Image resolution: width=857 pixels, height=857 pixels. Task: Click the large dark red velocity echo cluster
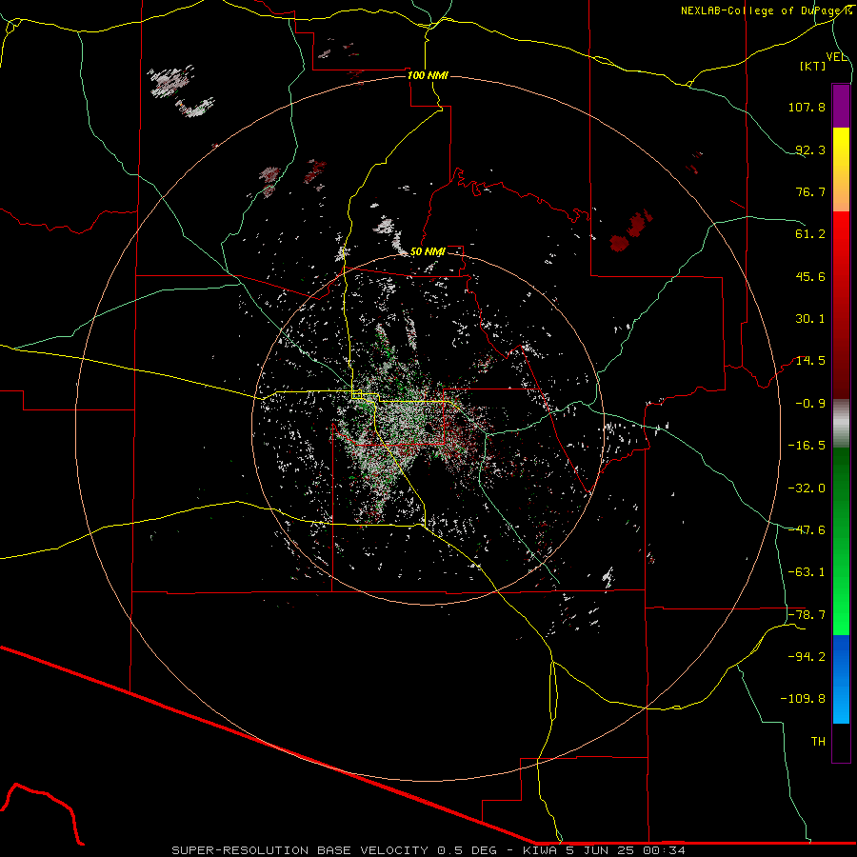click(630, 231)
